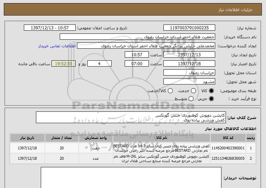This screenshot has height=188, width=266.
Task: Click the creation time 10:57 field
Action: click(137, 55)
